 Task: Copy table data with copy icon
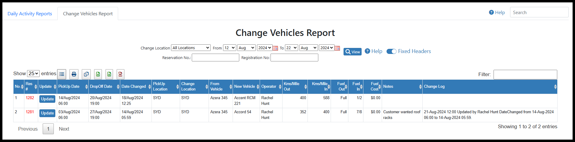click(x=86, y=74)
